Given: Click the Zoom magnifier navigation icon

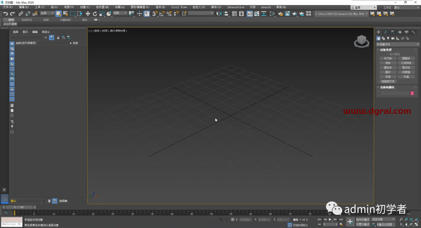Looking at the screenshot, I should (401, 219).
